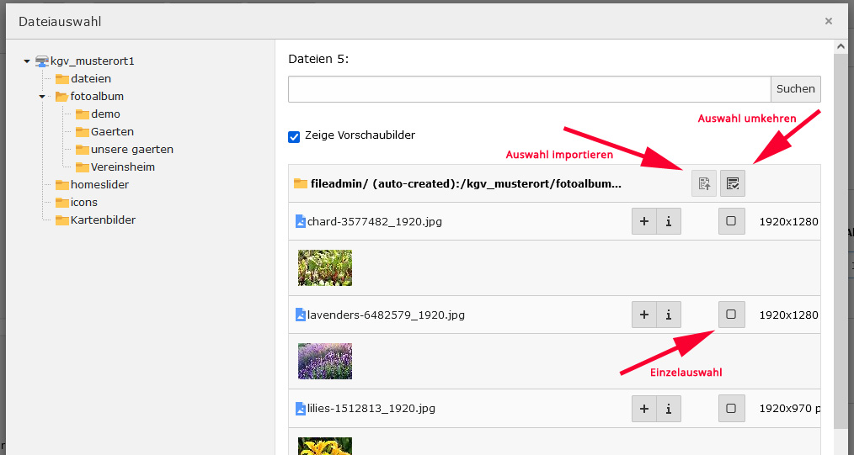Click the fotoalbum open folder icon

click(x=62, y=96)
